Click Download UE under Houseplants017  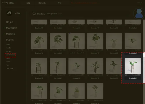click(x=114, y=28)
